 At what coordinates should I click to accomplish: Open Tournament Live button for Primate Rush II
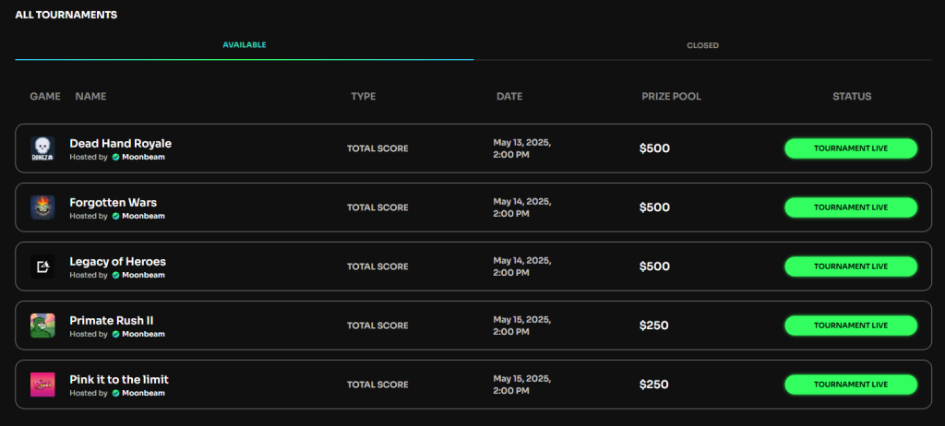coord(850,325)
